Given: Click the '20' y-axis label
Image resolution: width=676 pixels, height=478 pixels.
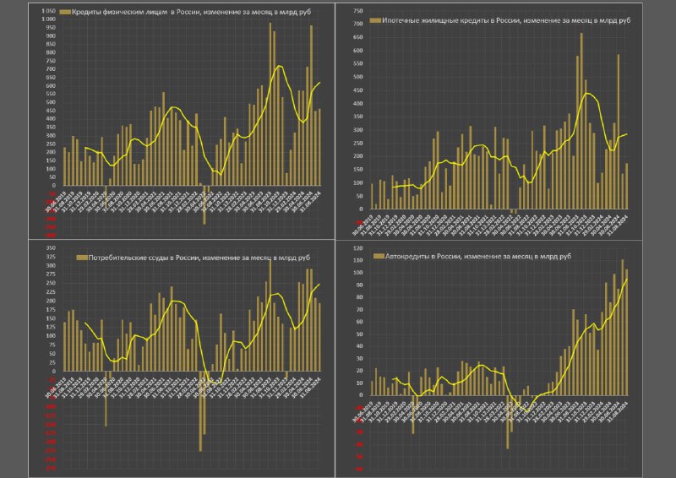Looking at the screenshot, I should point(360,371).
